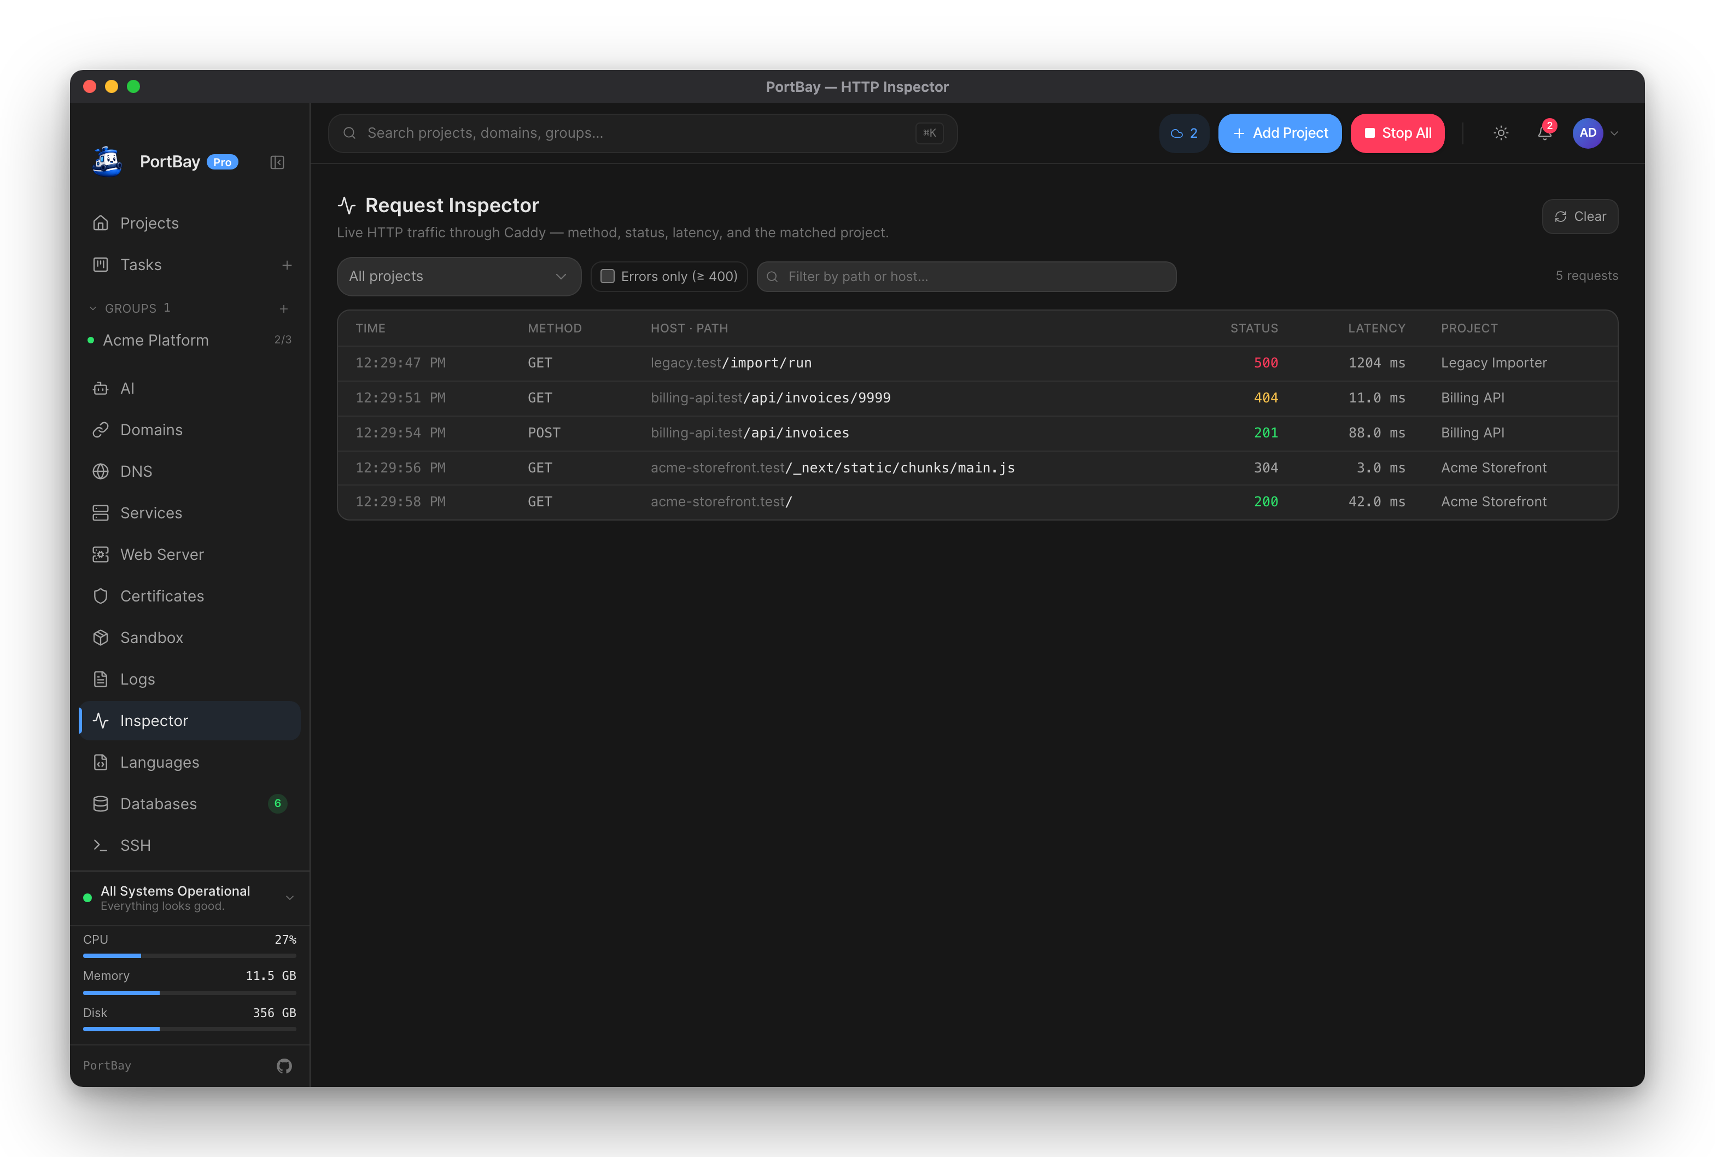
Task: Click the Disk usage bar
Action: click(x=190, y=1029)
